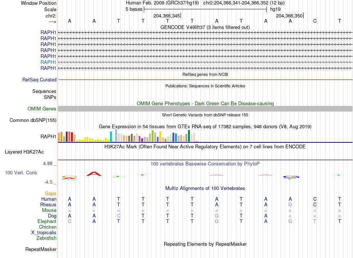Open Publications: Sequences in Scientific Articles title
Image resolution: width=353 pixels, height=258 pixels.
pyautogui.click(x=205, y=86)
